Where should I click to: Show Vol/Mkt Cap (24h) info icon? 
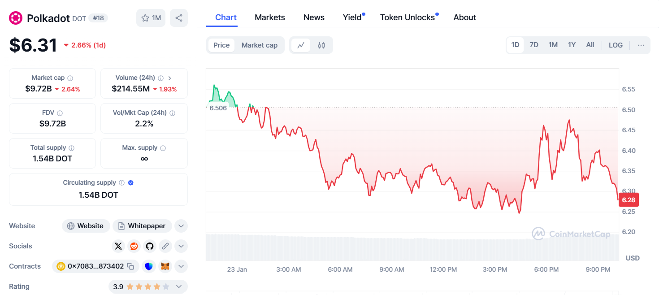tap(173, 113)
